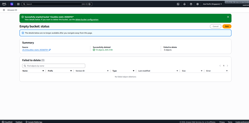The height and width of the screenshot is (123, 249).
Task: Open the s3://clouddoc-static-20260701 source link
Action: click(x=35, y=50)
